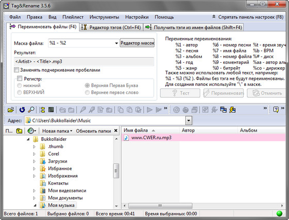Click Обновить папки button
This screenshot has width=289, height=220.
point(93,131)
